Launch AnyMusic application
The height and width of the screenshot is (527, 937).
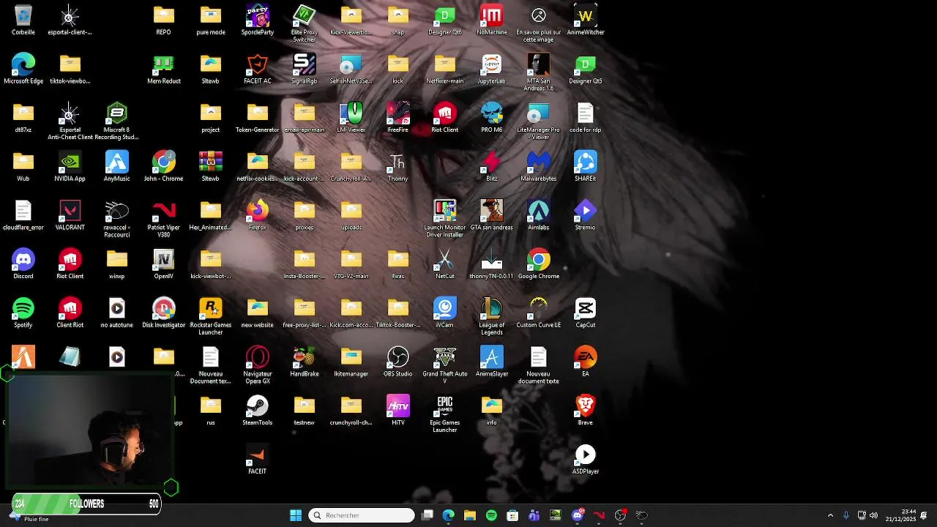tap(117, 167)
